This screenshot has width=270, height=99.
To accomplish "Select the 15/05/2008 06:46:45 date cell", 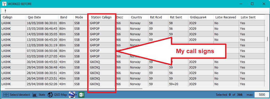I will [x=42, y=28].
